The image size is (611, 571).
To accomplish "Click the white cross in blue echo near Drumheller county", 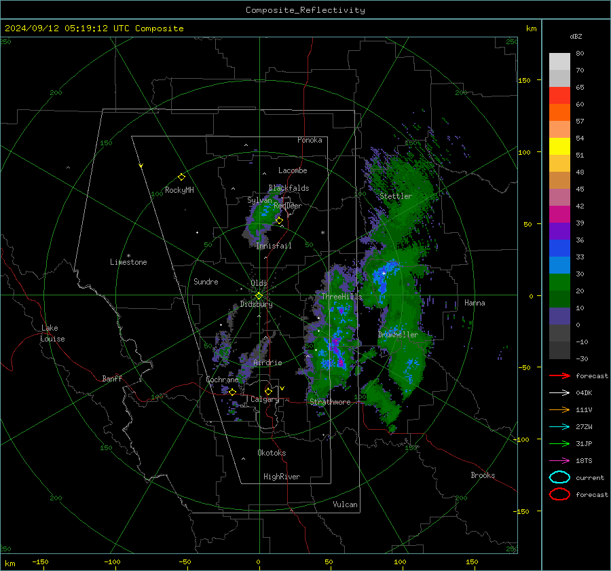I will pos(384,273).
